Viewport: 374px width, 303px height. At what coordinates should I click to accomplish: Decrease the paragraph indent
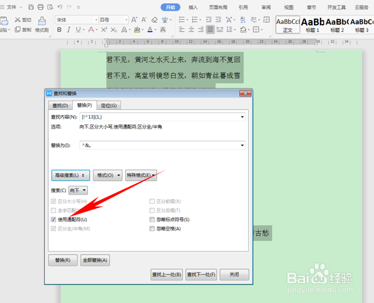209,19
